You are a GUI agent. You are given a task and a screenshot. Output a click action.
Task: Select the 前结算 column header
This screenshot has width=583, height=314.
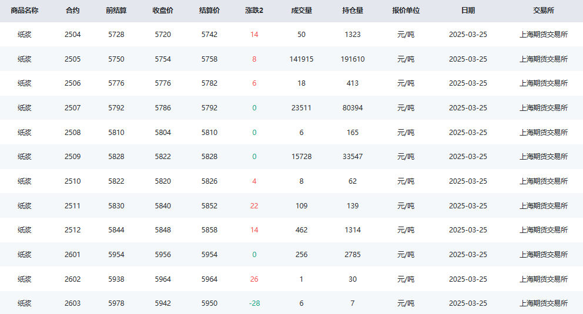[116, 11]
